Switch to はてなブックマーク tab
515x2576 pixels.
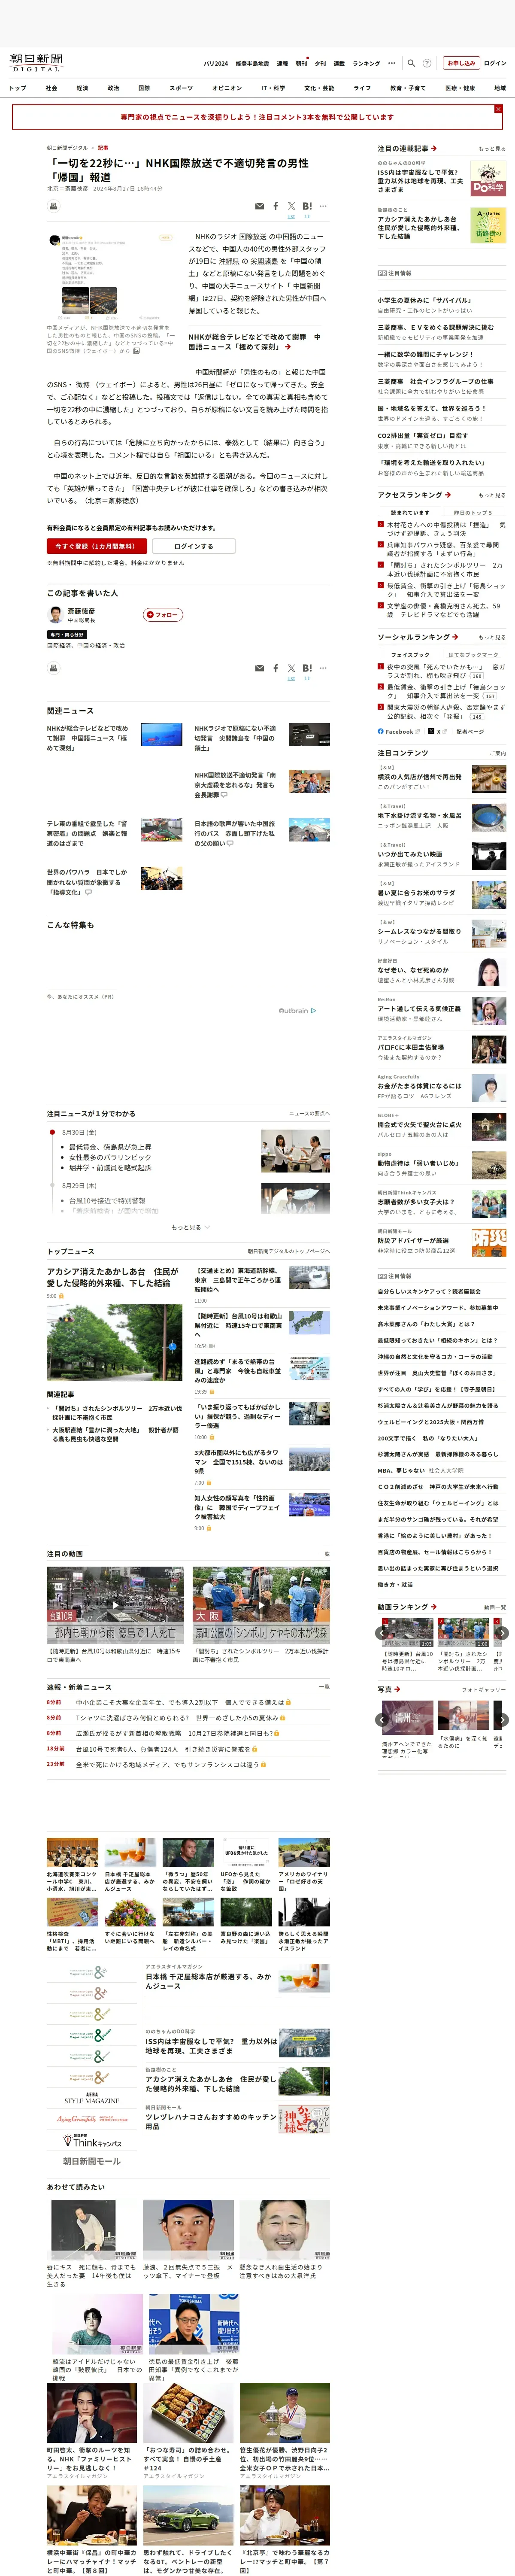(x=474, y=654)
